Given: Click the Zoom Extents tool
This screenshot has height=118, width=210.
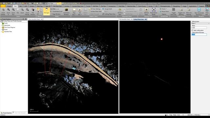Looking at the screenshot, I should point(3,12).
